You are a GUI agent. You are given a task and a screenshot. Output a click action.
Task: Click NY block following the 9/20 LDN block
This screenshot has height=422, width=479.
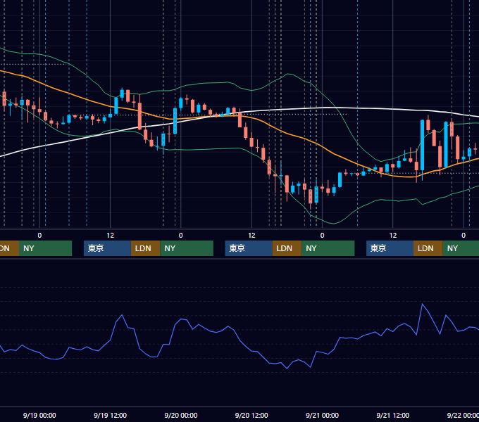point(328,248)
